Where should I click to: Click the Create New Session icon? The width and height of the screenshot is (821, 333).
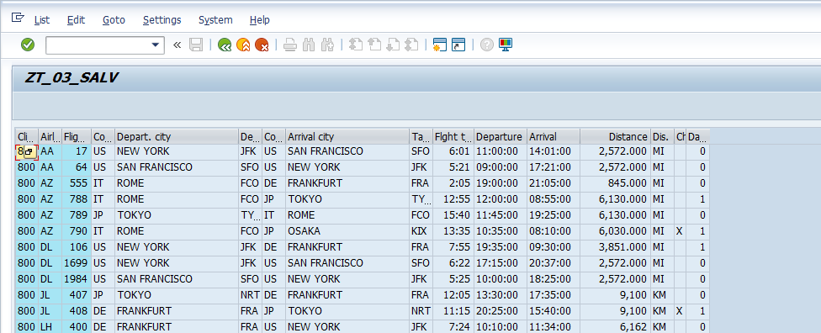point(439,45)
